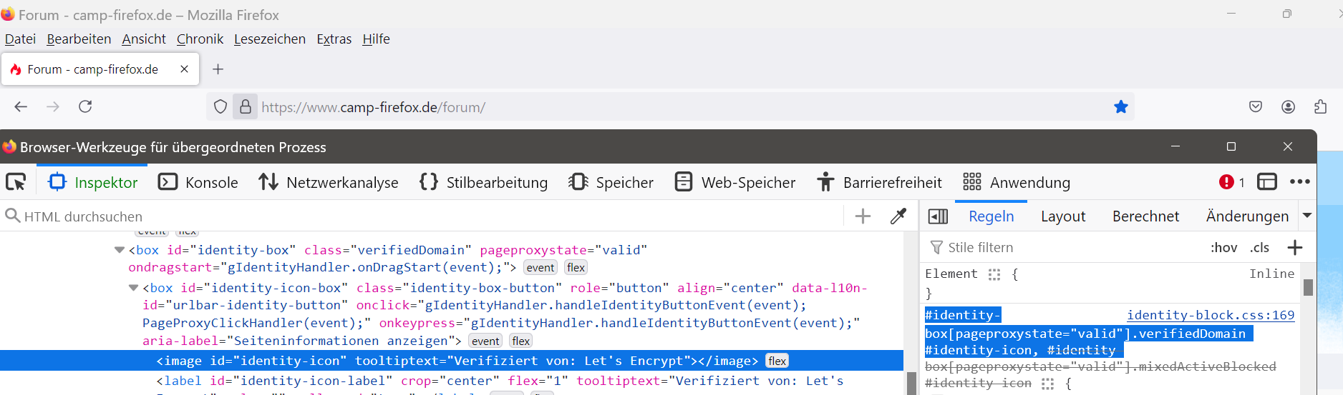1343x395 pixels.
Task: Open the identity-block.css:169 link
Action: click(x=1210, y=315)
